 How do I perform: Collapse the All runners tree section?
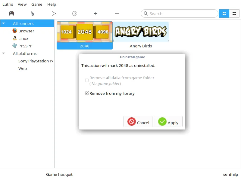point(4,23)
